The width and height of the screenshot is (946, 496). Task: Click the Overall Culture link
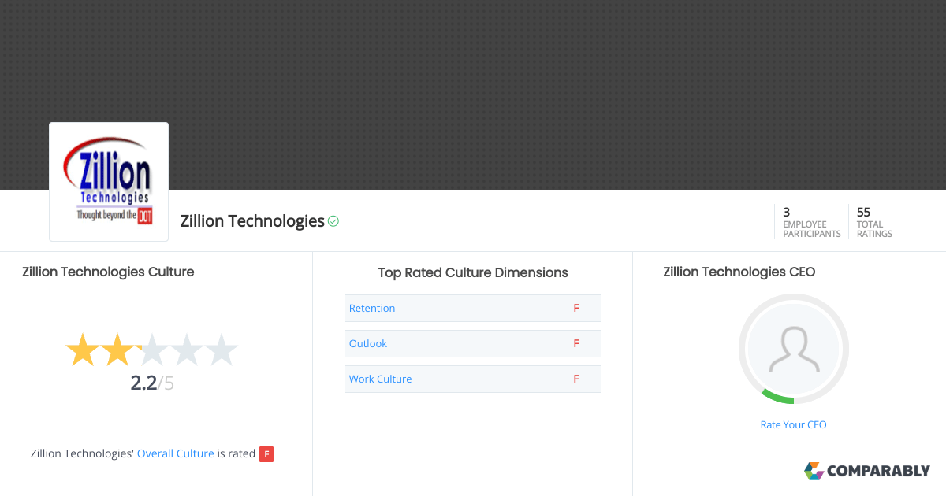176,453
